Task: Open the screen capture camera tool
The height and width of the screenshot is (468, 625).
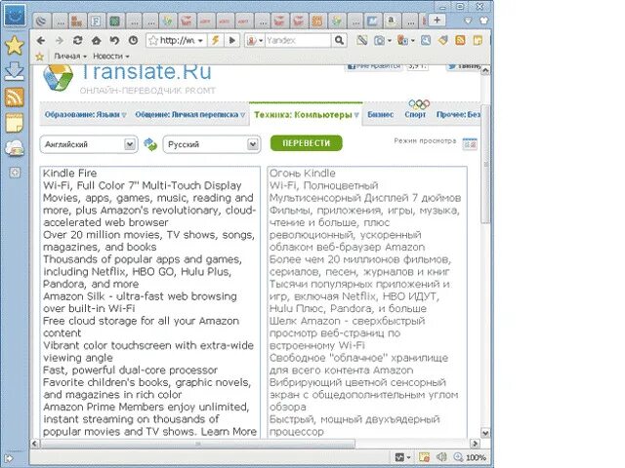Action: (380, 41)
